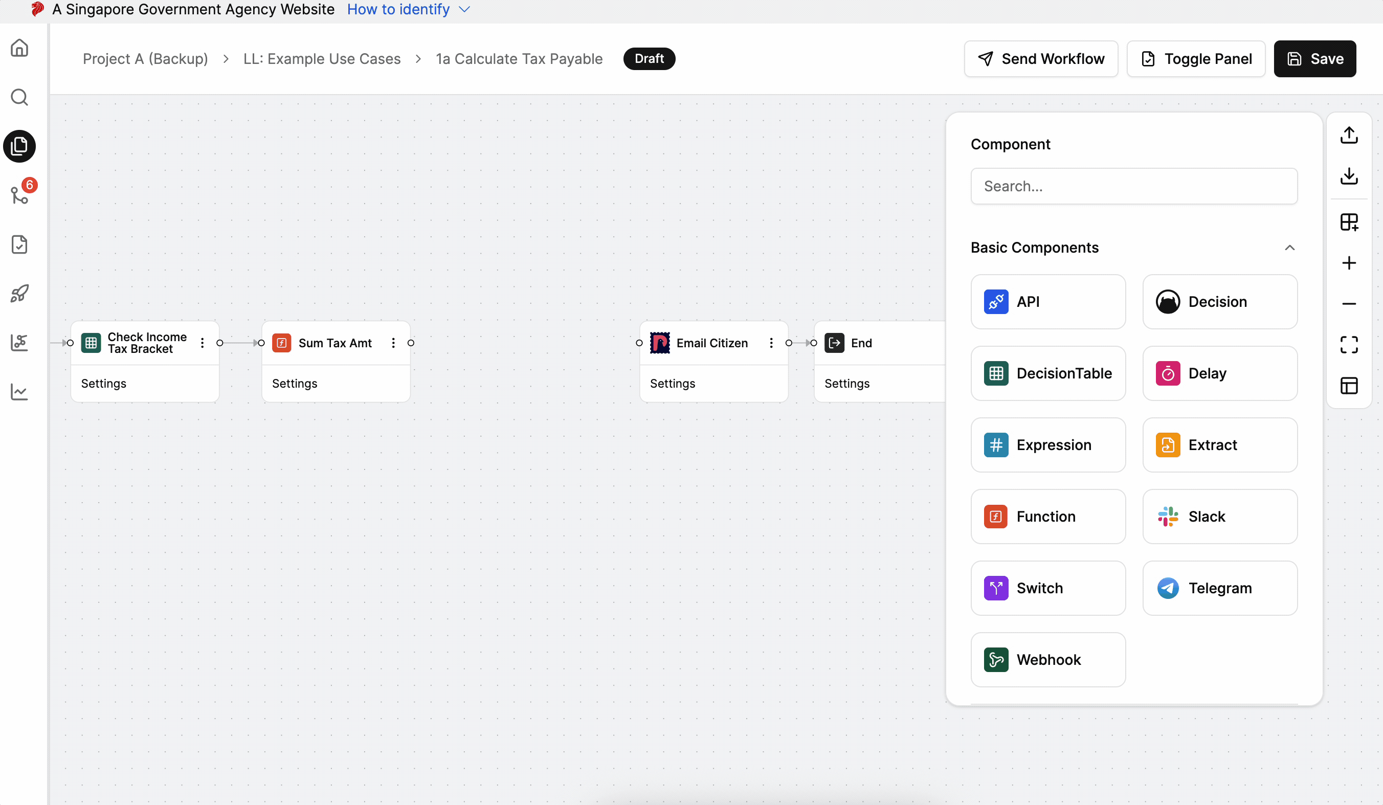Click the upload icon in the canvas toolbar
This screenshot has height=805, width=1383.
click(x=1349, y=135)
